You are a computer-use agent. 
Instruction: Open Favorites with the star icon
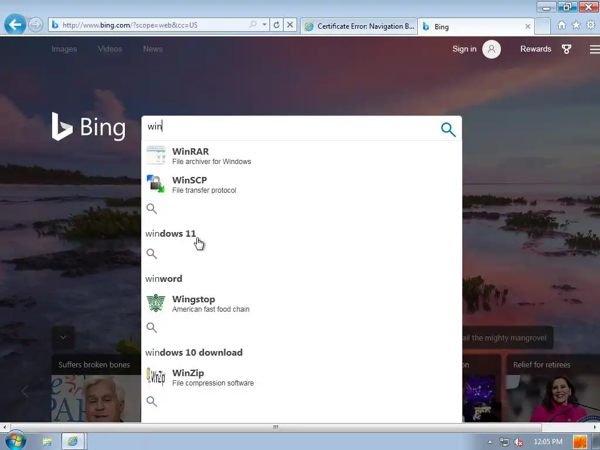click(576, 25)
